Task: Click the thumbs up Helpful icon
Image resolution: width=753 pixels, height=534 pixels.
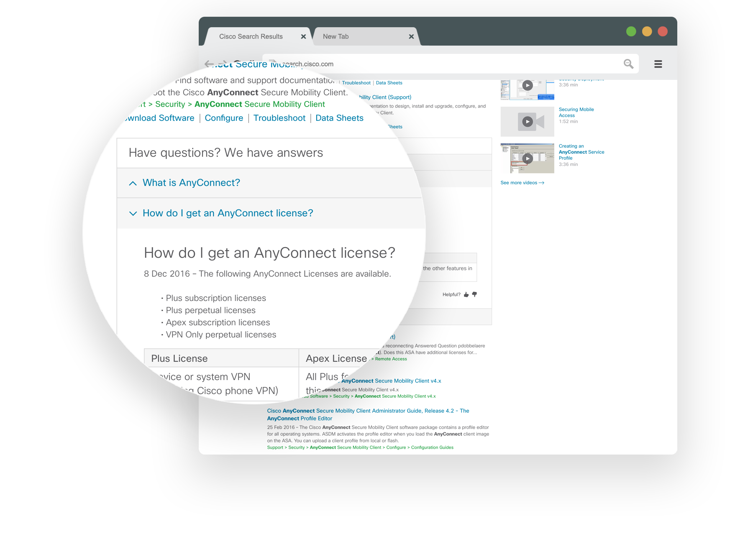Action: tap(466, 294)
